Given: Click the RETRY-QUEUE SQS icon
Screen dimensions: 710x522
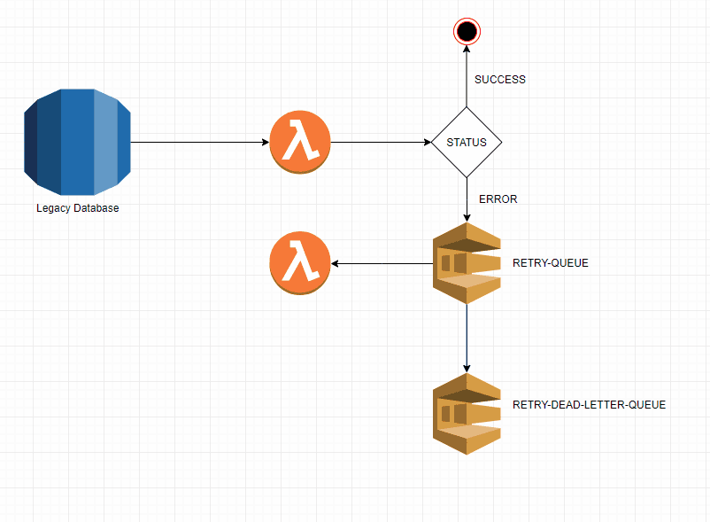Looking at the screenshot, I should click(467, 263).
